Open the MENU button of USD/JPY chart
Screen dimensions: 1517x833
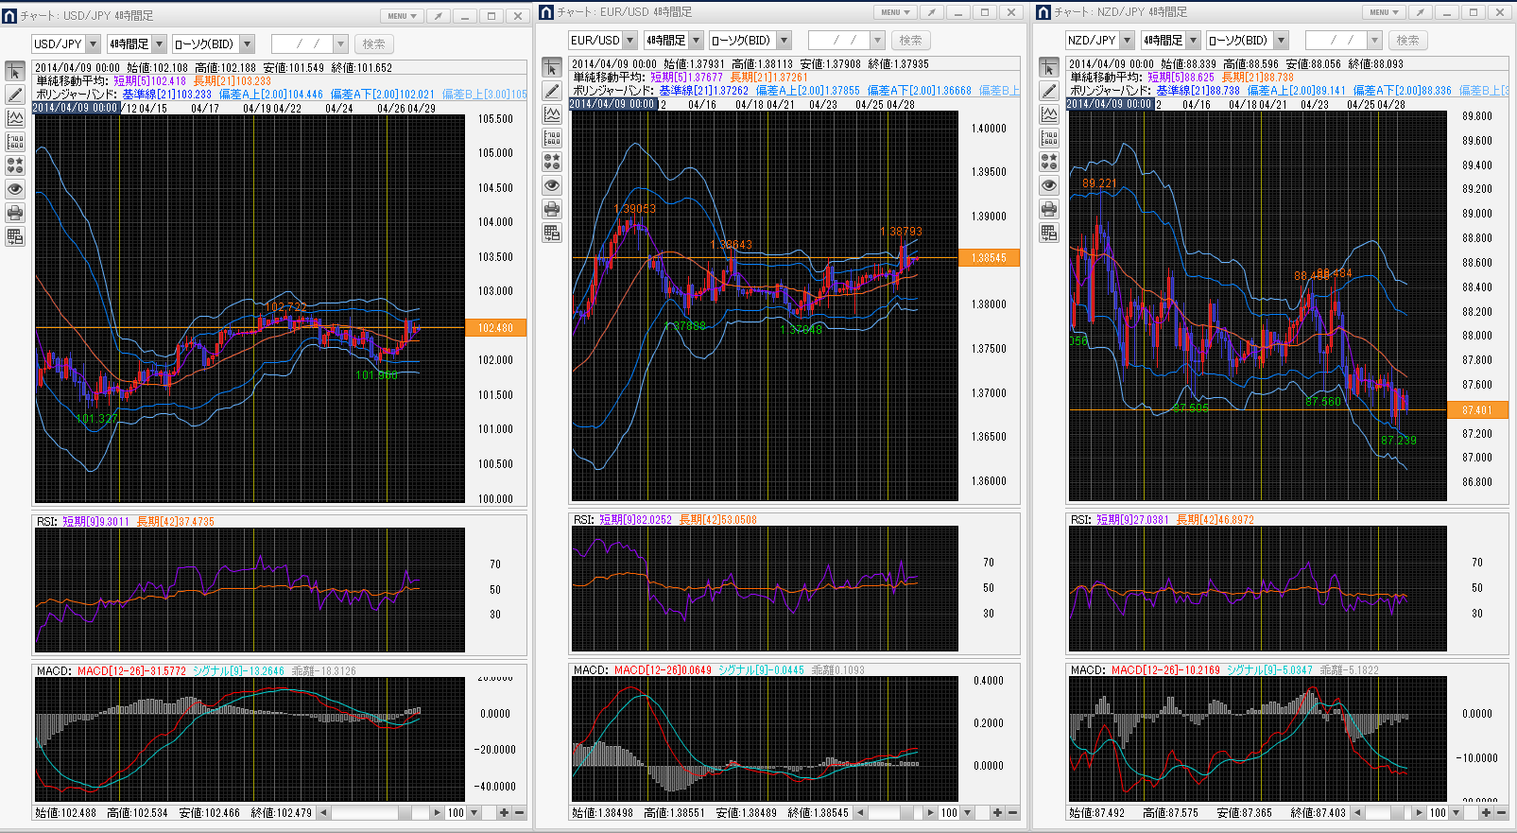pos(402,16)
